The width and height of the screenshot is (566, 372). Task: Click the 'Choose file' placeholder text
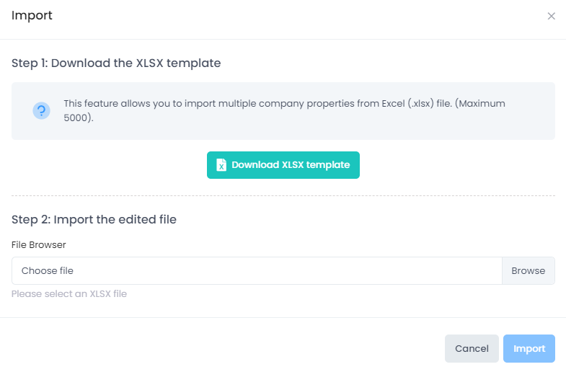point(48,270)
